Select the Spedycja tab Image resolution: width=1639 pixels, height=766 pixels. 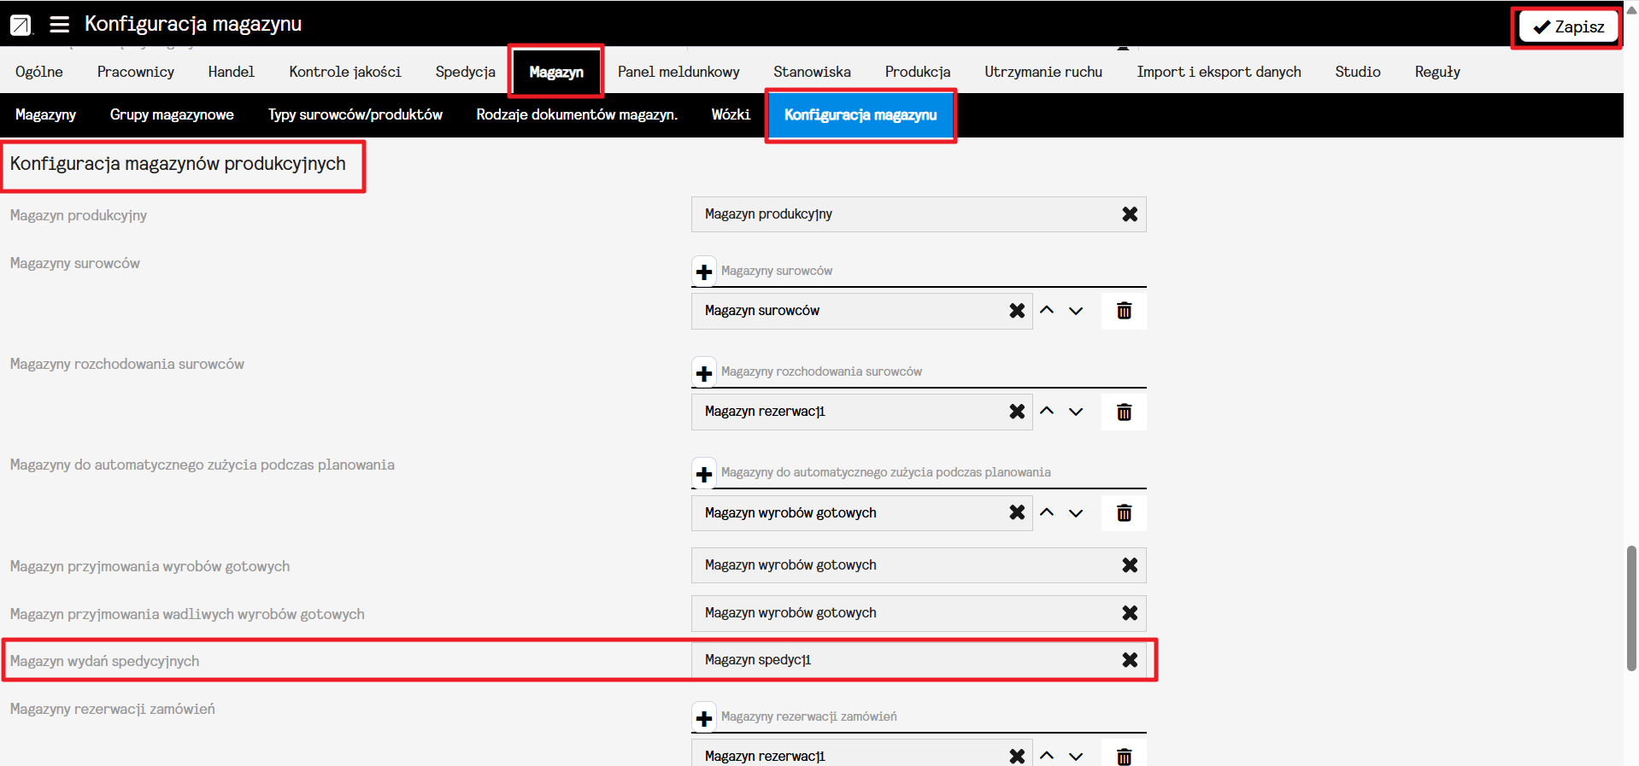[466, 72]
